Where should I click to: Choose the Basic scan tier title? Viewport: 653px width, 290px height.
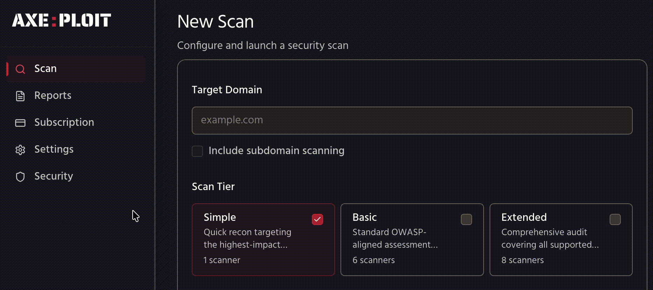click(365, 217)
